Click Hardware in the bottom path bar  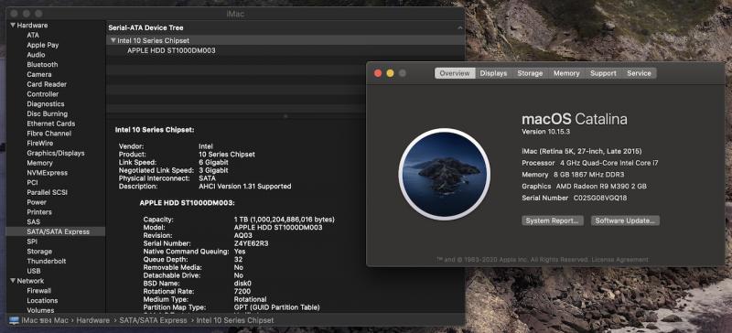coord(93,320)
